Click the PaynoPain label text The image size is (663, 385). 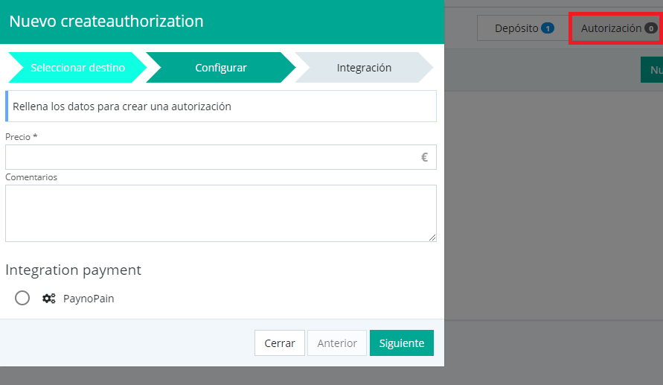(x=89, y=299)
